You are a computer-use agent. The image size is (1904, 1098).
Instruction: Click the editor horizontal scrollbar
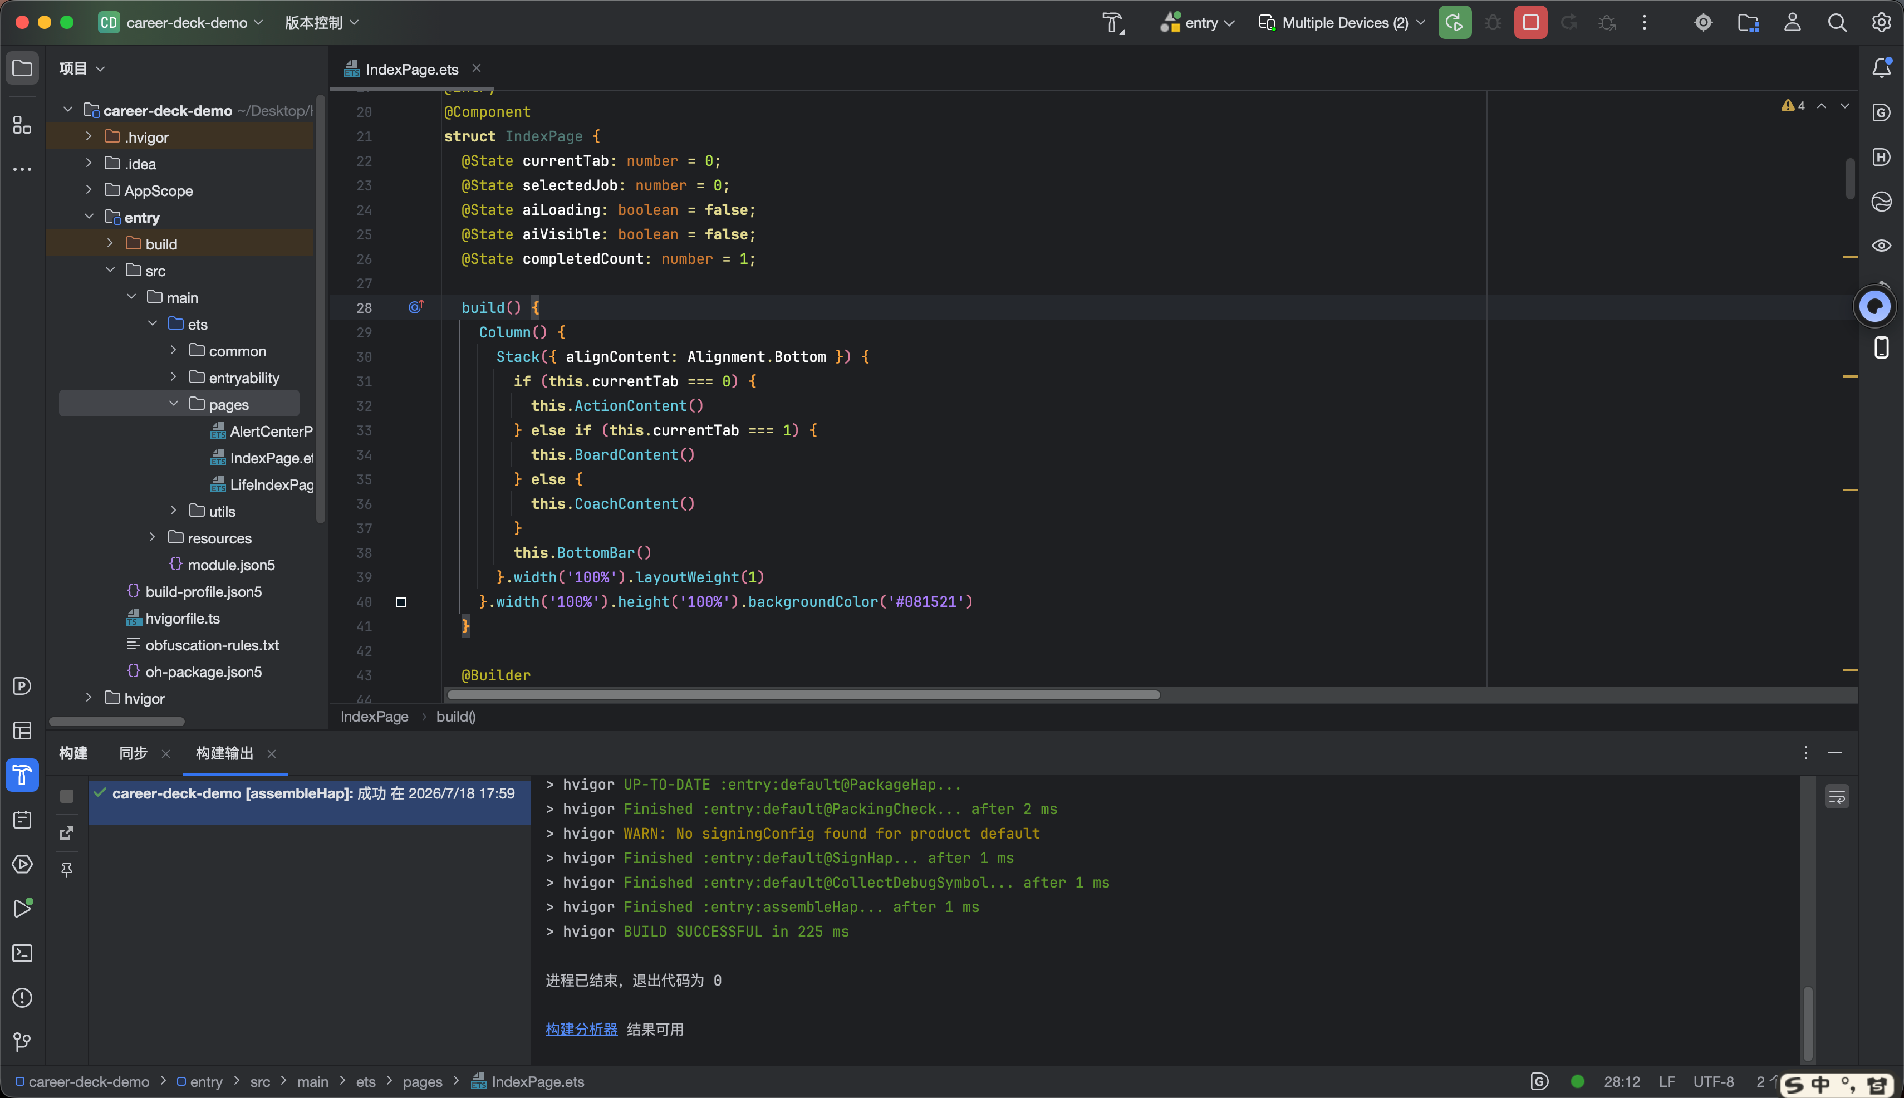pos(802,694)
